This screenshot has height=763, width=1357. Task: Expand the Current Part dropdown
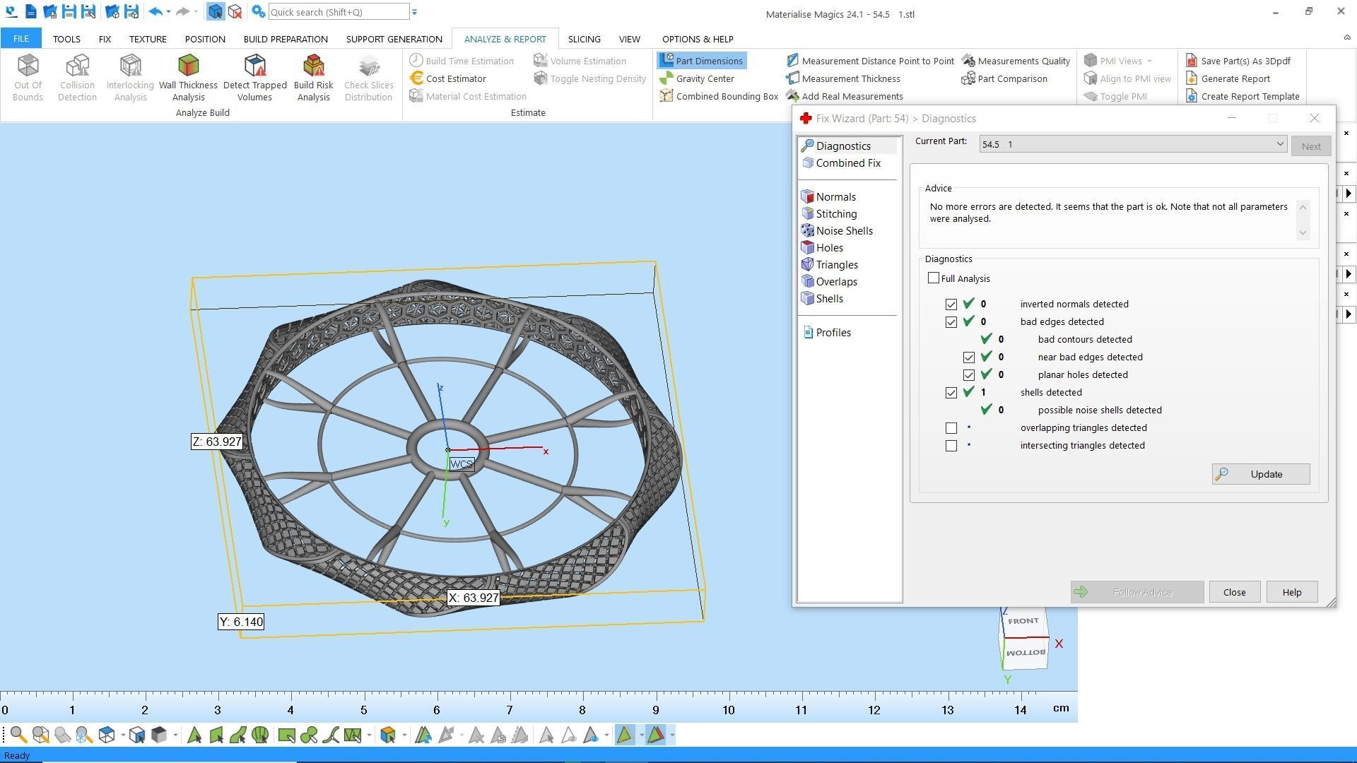1279,144
